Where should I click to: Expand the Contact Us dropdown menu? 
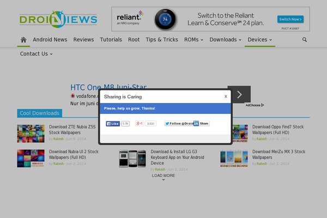pyautogui.click(x=37, y=54)
